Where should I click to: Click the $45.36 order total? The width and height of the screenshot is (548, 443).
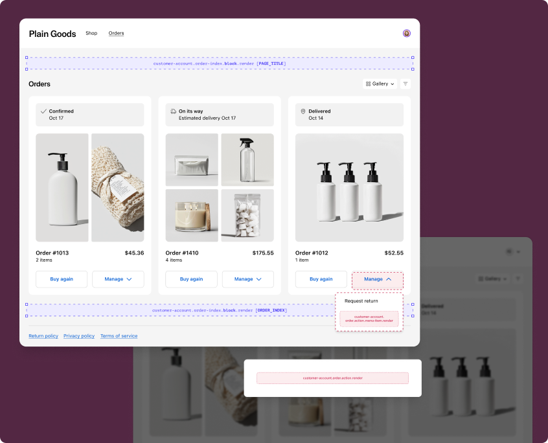point(134,253)
